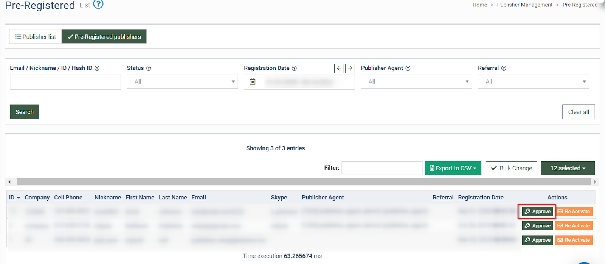Click the calendar icon in Registration Date
The width and height of the screenshot is (605, 264).
[x=253, y=82]
